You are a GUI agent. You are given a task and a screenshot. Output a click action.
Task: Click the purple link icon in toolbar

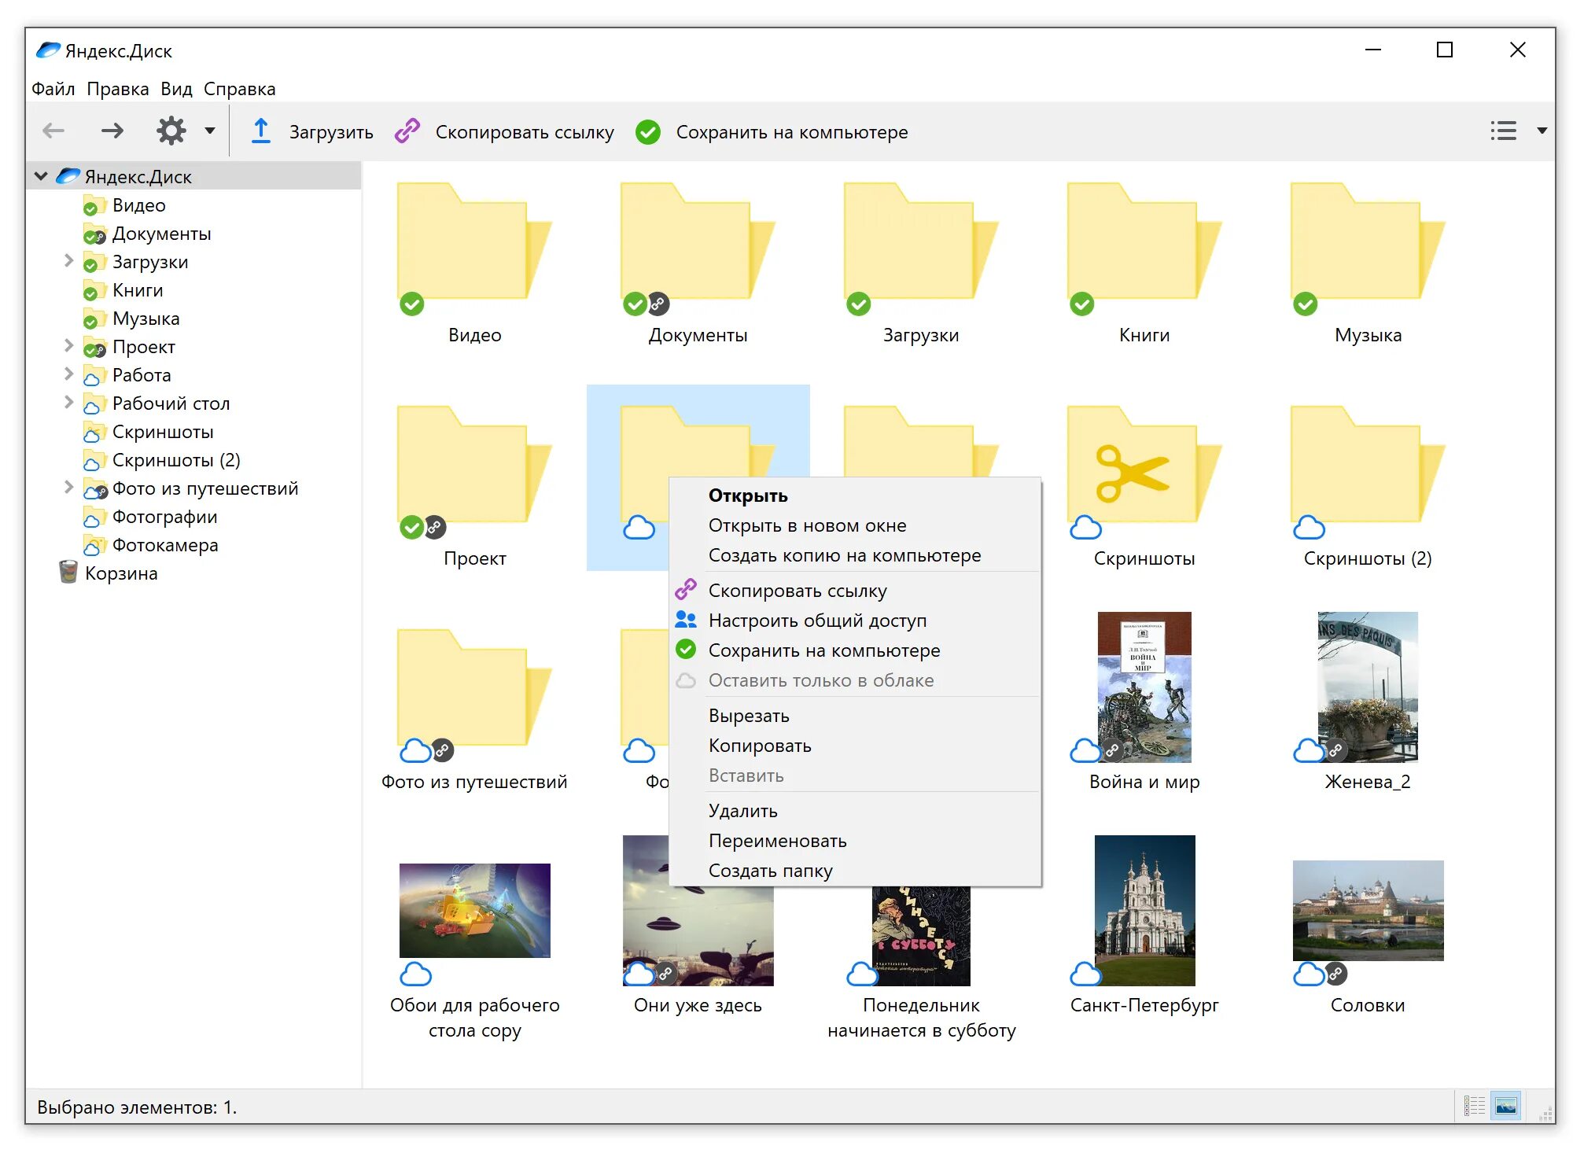(407, 131)
